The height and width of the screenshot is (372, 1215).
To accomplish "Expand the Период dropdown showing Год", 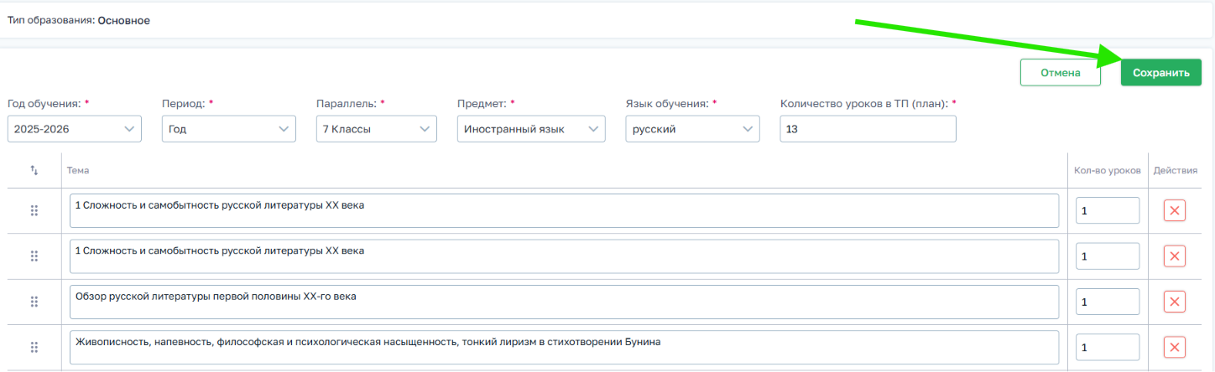I will coord(229,129).
